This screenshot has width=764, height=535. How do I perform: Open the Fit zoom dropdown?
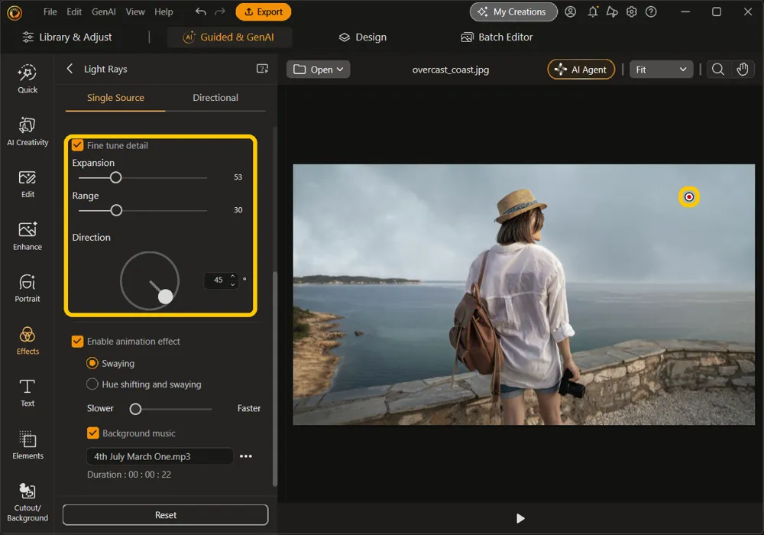coord(661,70)
